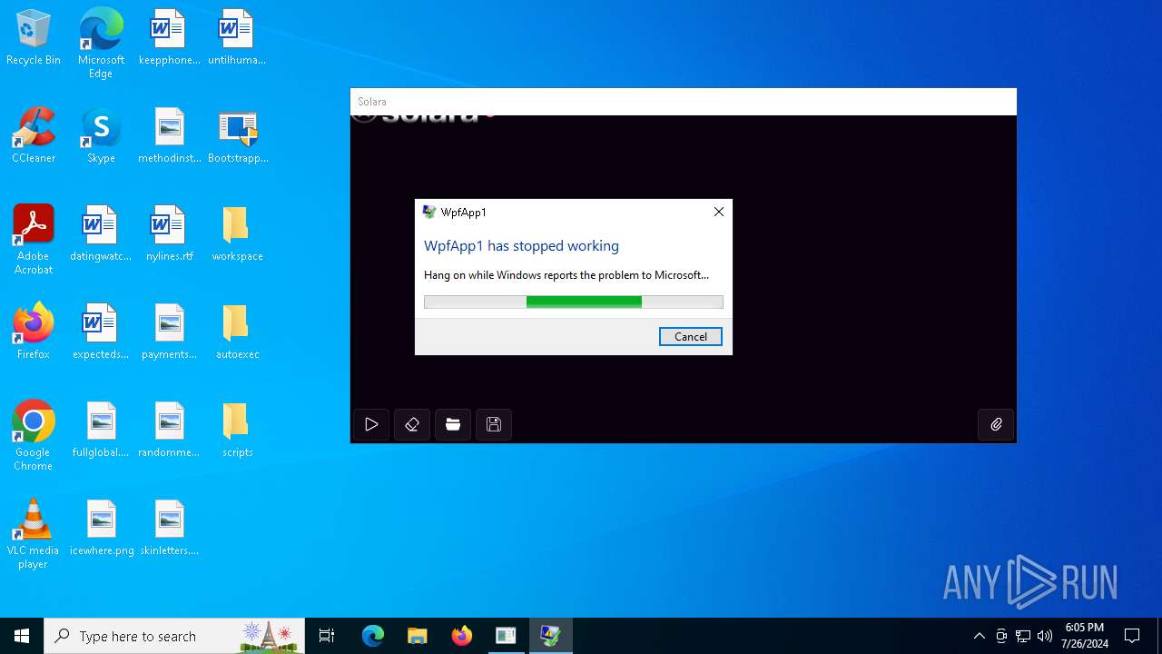Select the VLC media player shortcut
1162x654 pixels.
pos(34,534)
